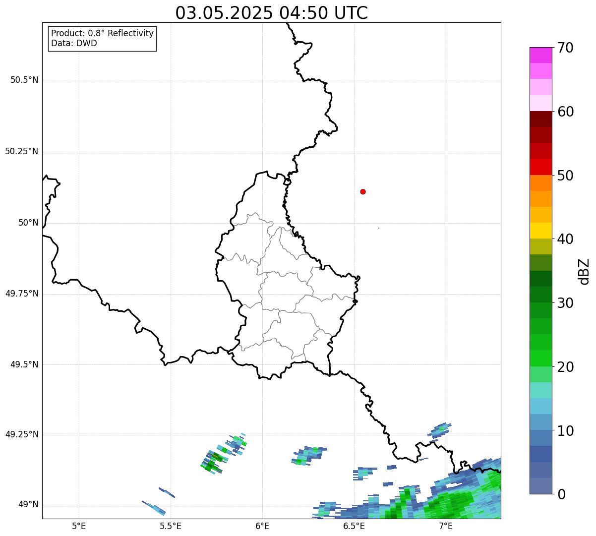Click the colorbar tick label 0
Image resolution: width=596 pixels, height=536 pixels.
point(561,494)
